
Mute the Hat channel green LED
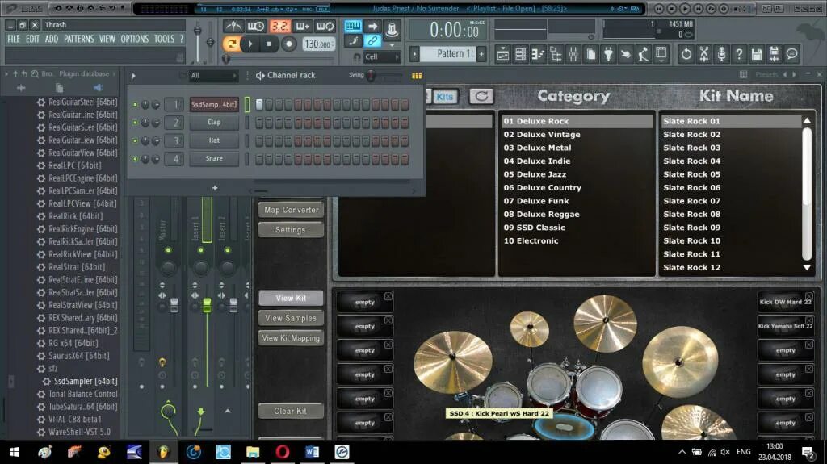135,140
